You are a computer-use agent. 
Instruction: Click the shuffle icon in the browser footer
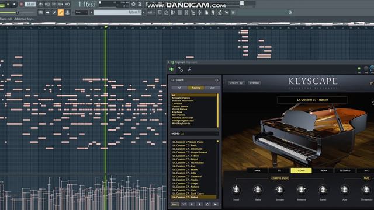point(184,204)
